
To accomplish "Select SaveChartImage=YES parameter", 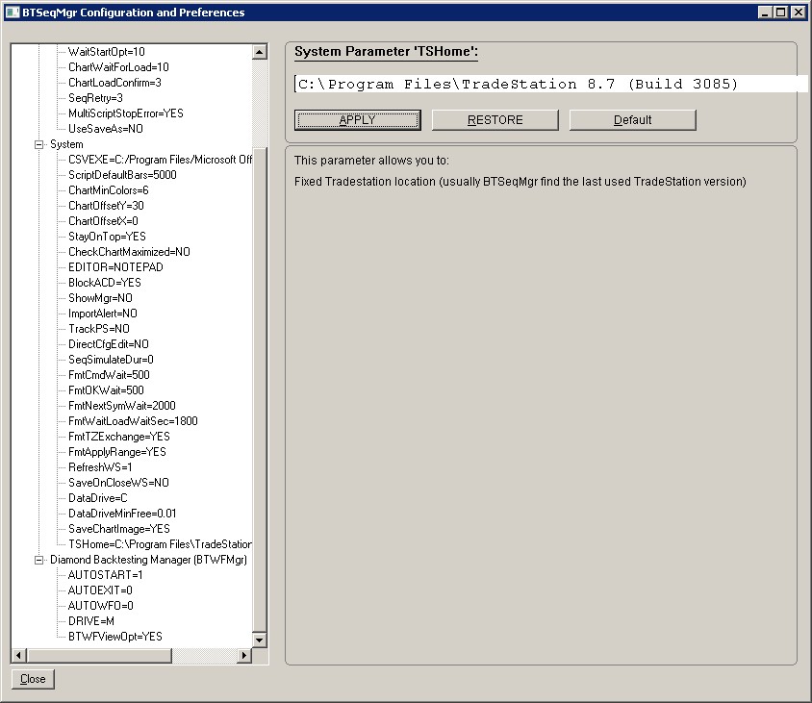I will [119, 529].
